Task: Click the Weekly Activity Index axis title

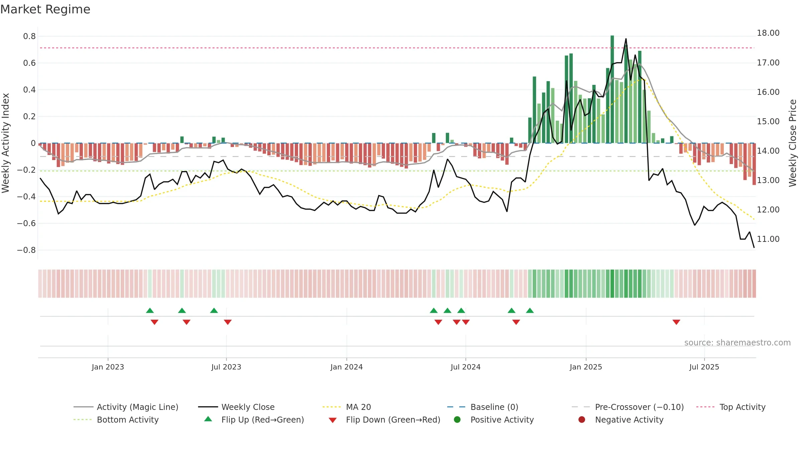Action: [6, 143]
